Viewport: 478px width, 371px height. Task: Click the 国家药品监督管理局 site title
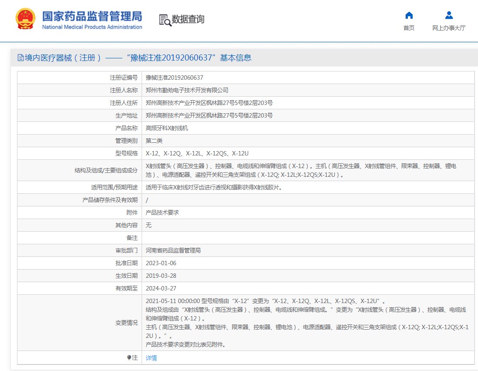pos(92,16)
